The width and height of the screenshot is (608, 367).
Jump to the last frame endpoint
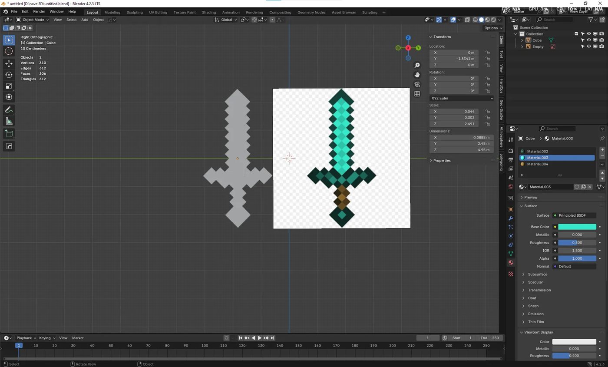point(272,338)
